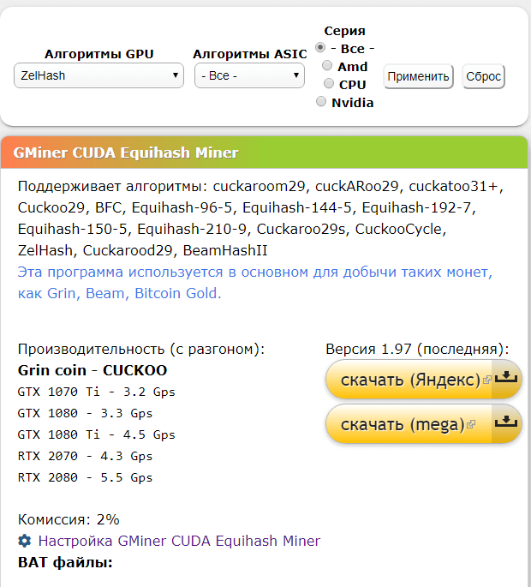531x587 pixels.
Task: Click the 'Серия' heading
Action: point(344,31)
